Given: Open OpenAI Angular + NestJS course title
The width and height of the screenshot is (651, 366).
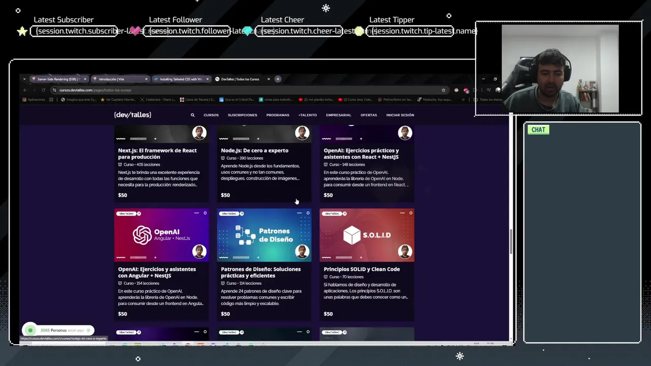Looking at the screenshot, I should tap(157, 272).
